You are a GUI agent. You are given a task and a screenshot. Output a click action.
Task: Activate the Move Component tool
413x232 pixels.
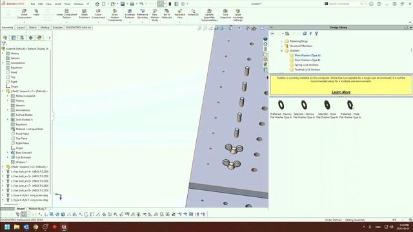(x=98, y=14)
